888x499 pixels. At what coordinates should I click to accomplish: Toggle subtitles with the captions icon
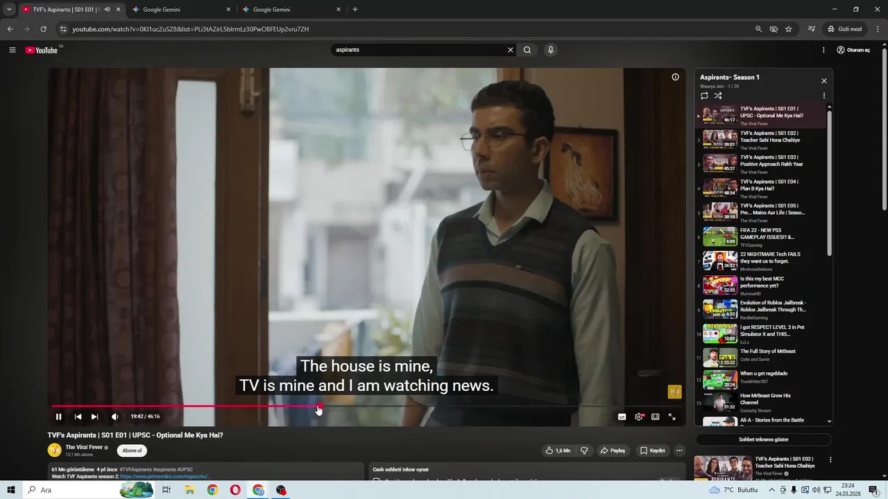(622, 417)
